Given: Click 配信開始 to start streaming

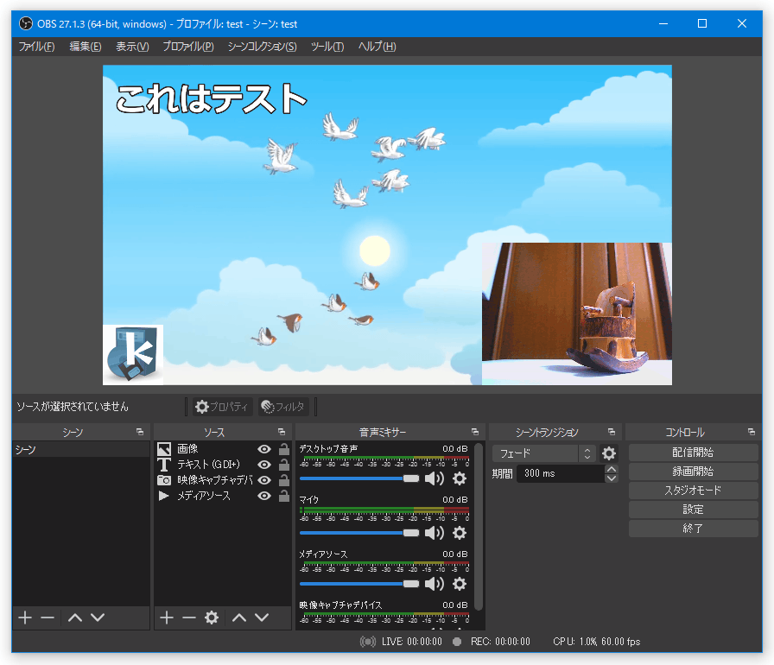Looking at the screenshot, I should coord(693,453).
